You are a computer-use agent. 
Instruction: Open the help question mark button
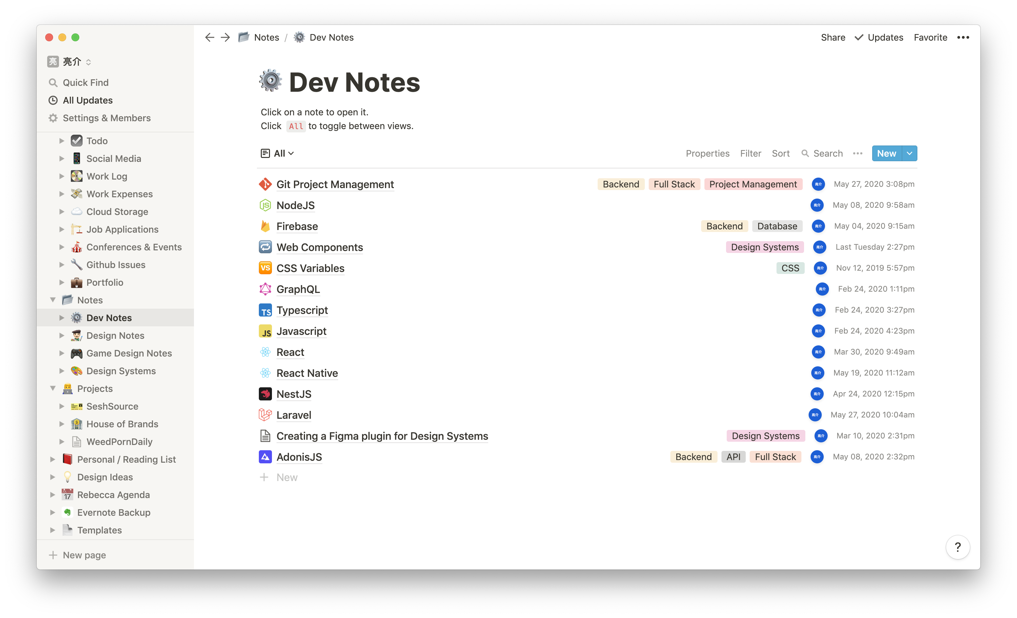click(x=958, y=547)
